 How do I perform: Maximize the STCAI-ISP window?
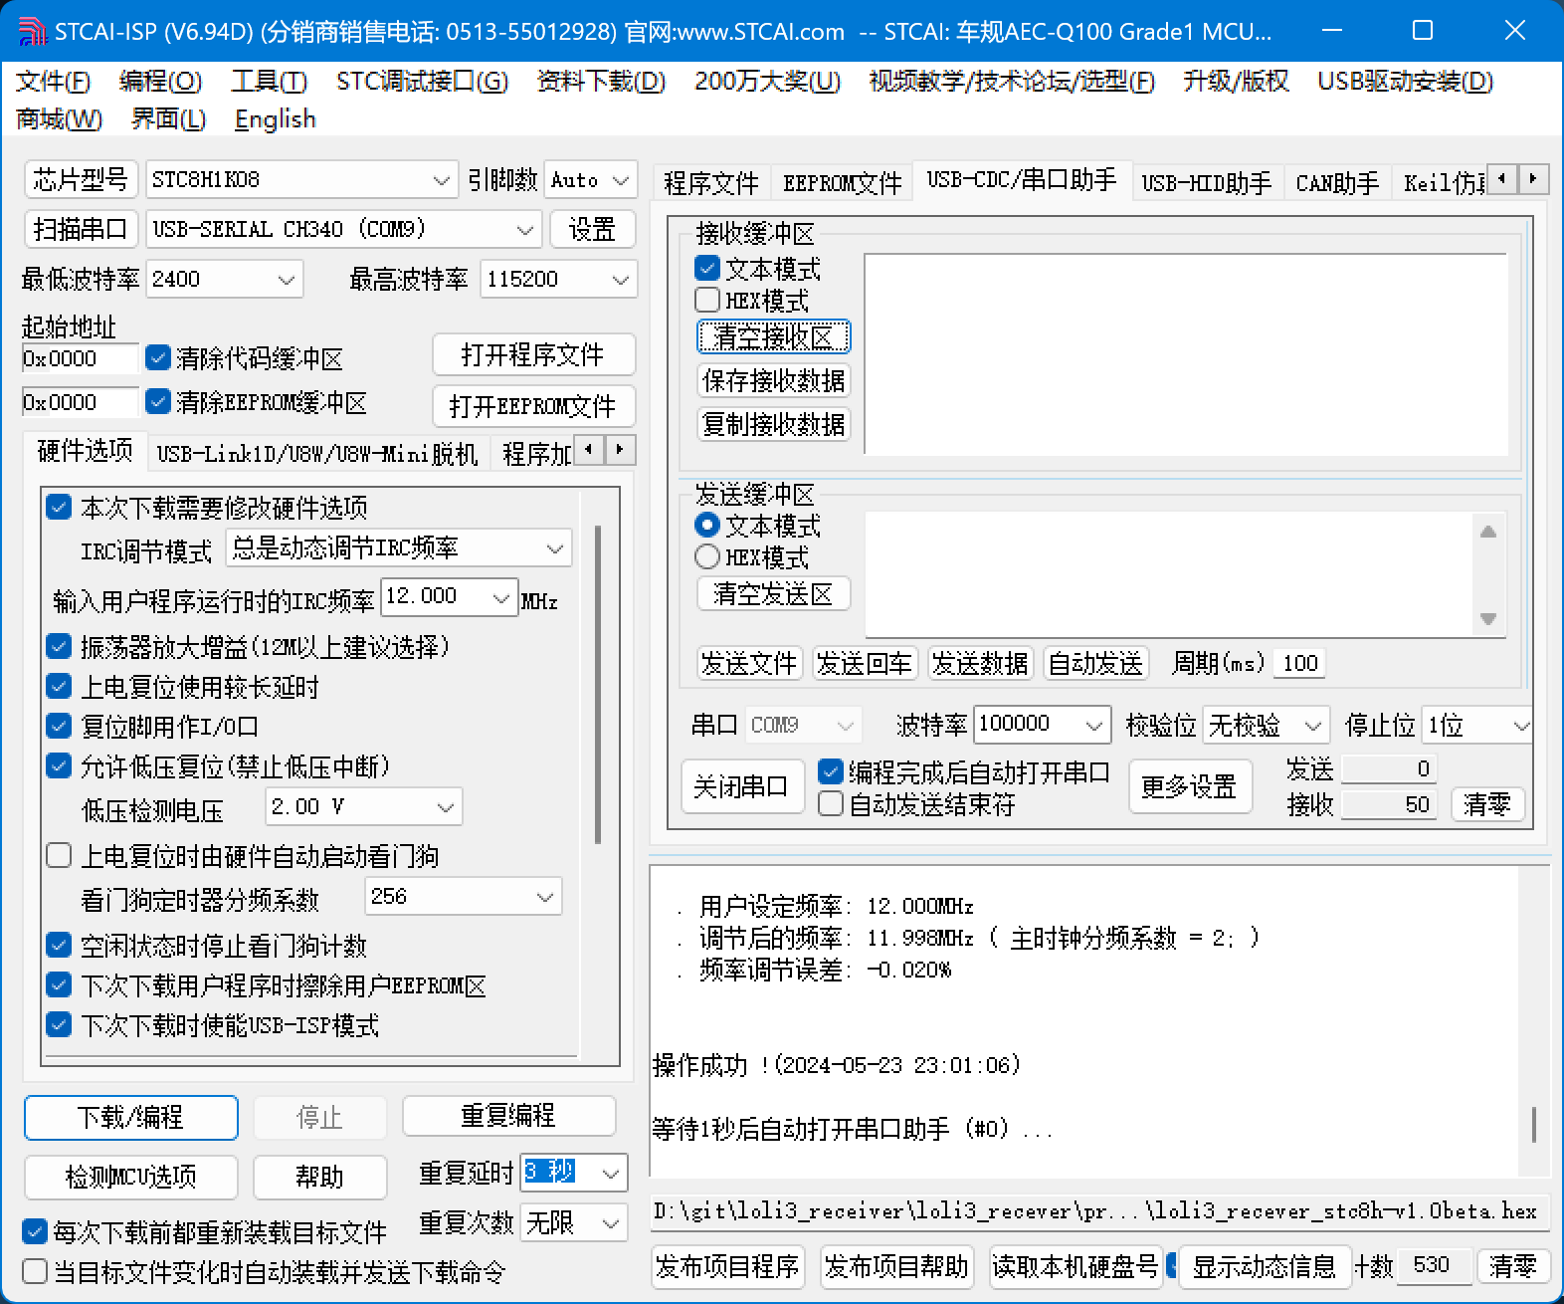tap(1423, 31)
